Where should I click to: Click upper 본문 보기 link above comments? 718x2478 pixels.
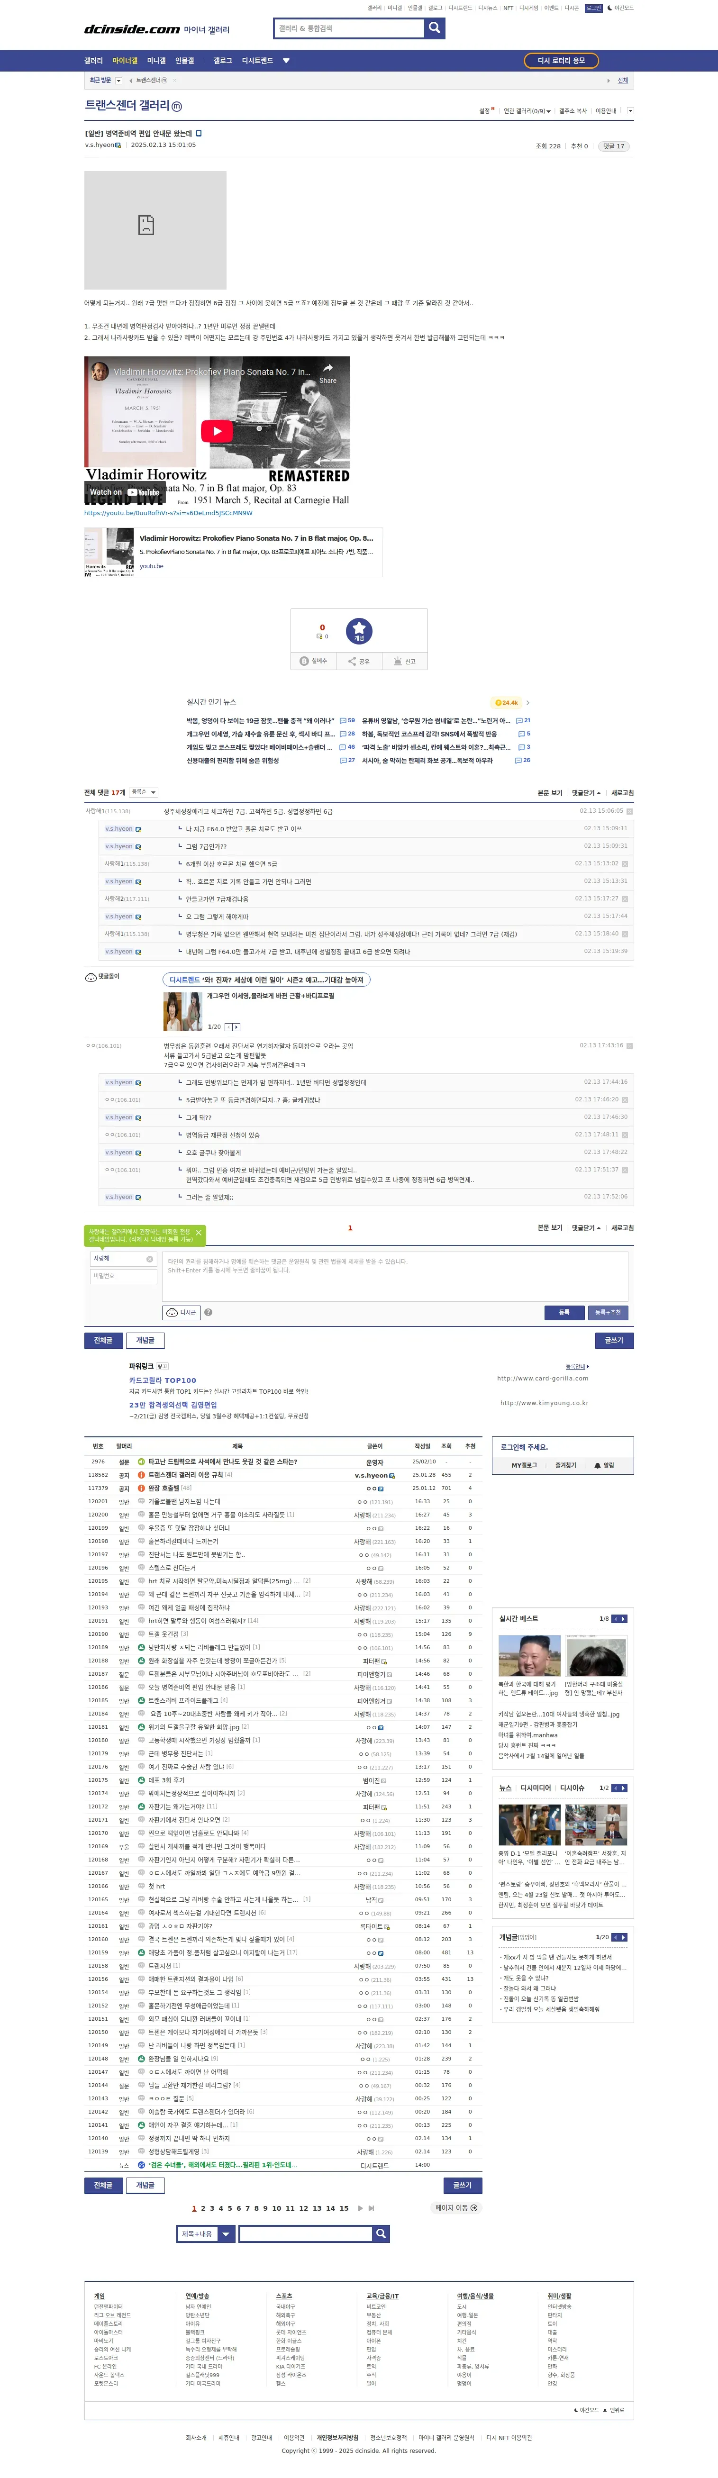coord(550,793)
